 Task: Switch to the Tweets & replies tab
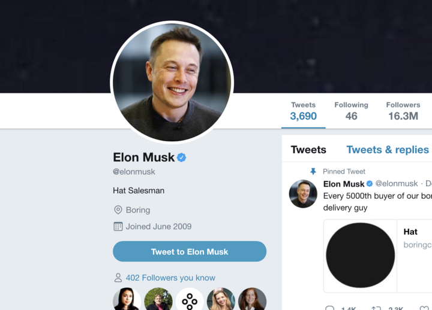[388, 150]
